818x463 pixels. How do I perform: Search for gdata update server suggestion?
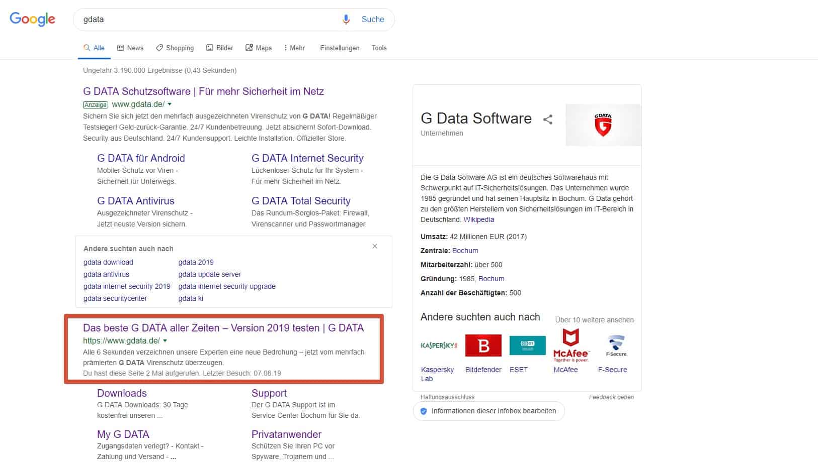(x=210, y=274)
